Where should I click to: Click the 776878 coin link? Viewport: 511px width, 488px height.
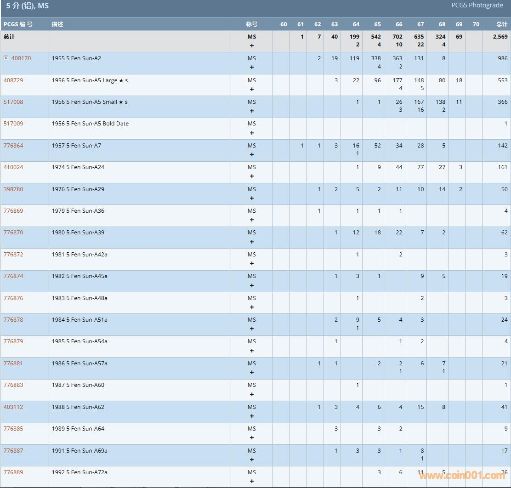13,320
